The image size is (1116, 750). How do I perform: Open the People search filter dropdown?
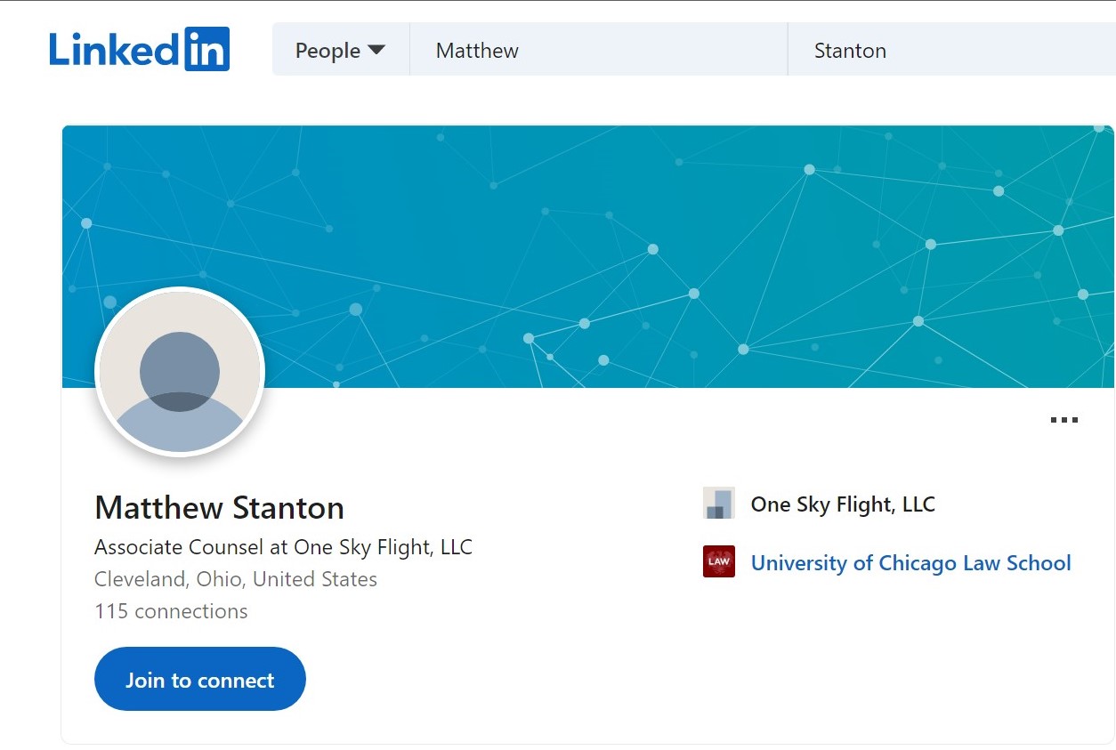click(x=341, y=51)
